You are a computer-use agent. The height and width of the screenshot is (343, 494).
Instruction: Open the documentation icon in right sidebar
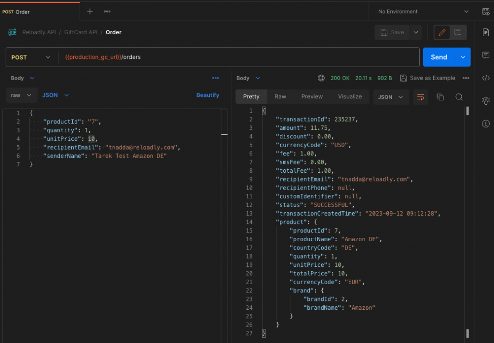[x=486, y=32]
